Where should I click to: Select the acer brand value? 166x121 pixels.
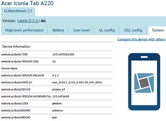(x=55, y=118)
